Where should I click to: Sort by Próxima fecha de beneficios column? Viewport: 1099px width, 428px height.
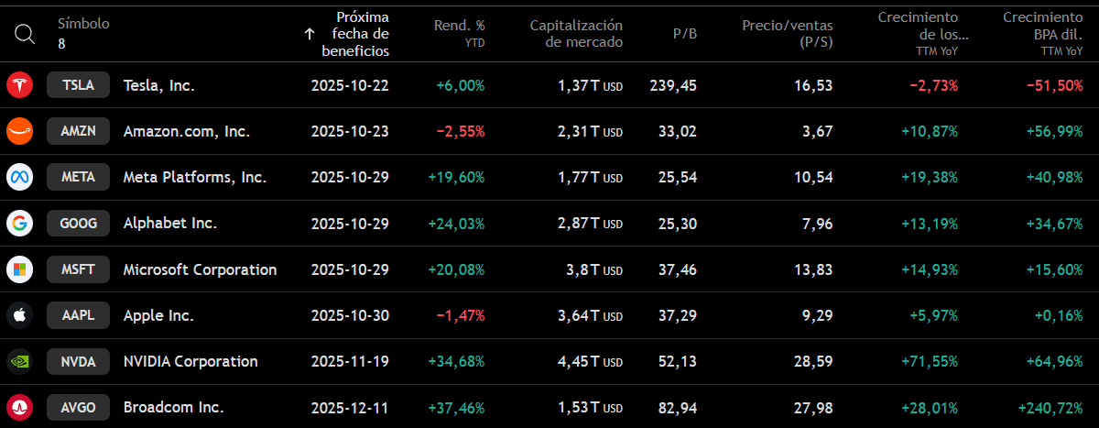(x=355, y=34)
